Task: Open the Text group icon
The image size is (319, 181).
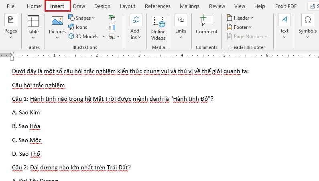Action: pos(284,20)
